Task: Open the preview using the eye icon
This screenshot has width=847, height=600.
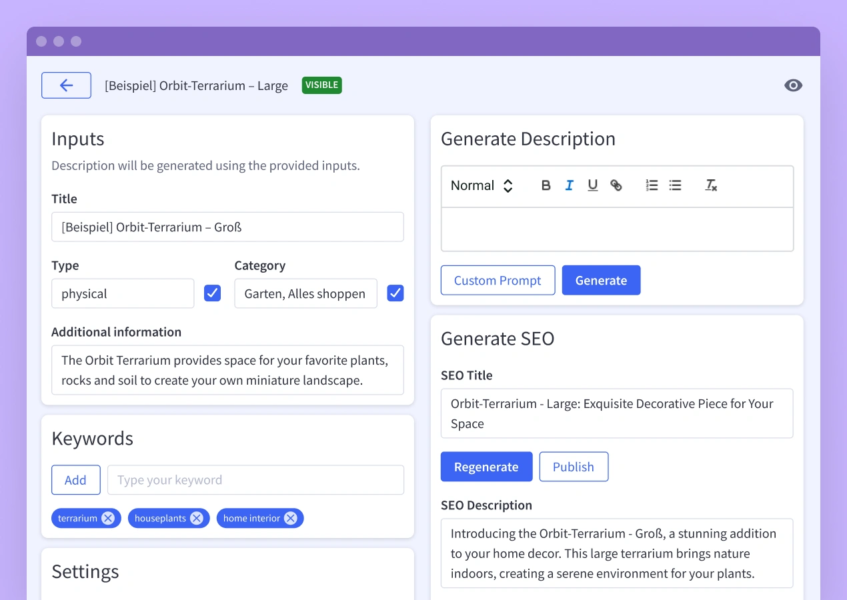Action: [x=793, y=85]
